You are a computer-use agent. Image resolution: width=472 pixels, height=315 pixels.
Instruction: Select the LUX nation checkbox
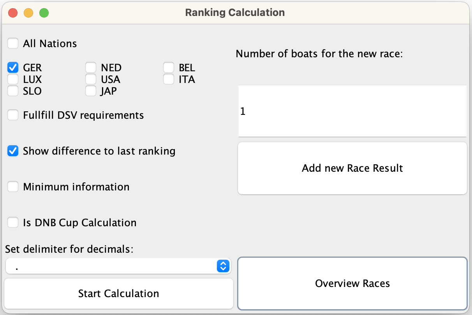13,79
